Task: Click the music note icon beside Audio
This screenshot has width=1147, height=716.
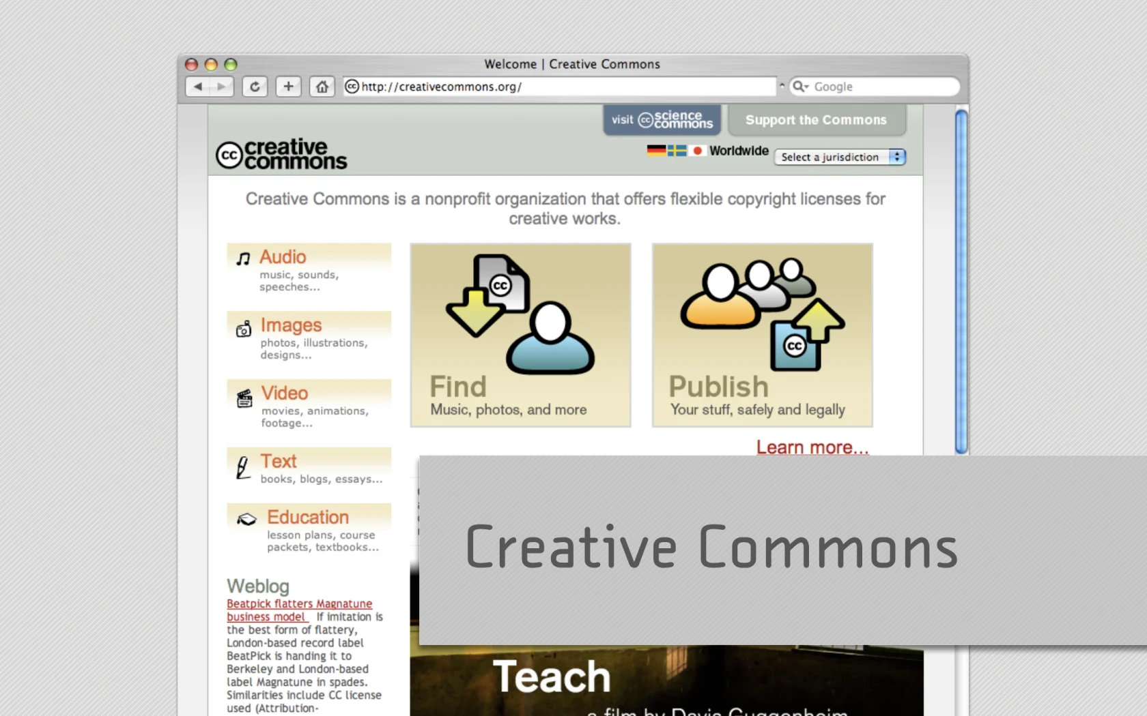Action: pos(243,258)
